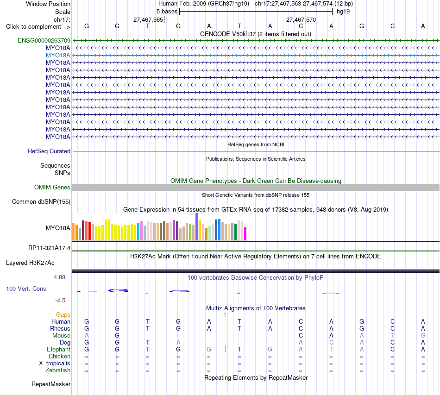
Task: Open the 'RefSeq genes from NCBI' track title
Action: pos(256,144)
